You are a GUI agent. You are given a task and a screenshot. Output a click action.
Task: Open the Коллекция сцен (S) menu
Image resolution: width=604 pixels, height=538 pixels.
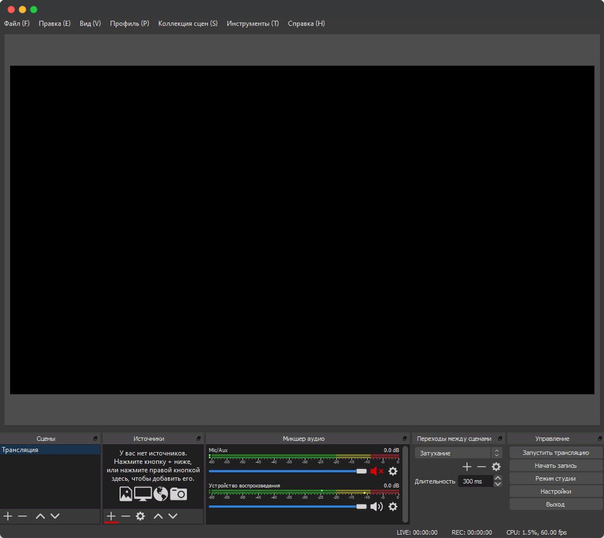187,24
